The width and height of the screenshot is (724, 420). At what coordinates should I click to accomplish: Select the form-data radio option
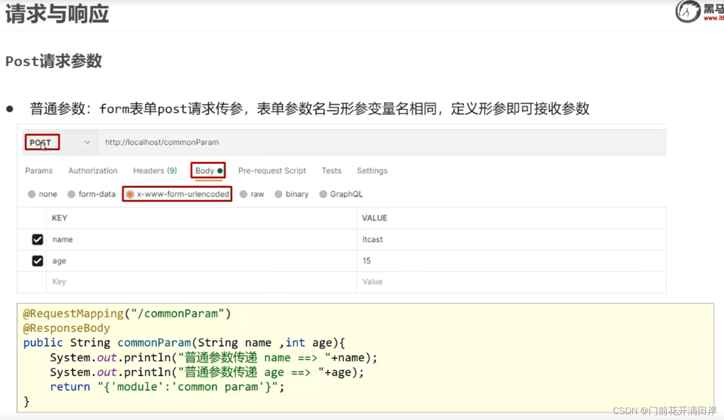pyautogui.click(x=71, y=194)
